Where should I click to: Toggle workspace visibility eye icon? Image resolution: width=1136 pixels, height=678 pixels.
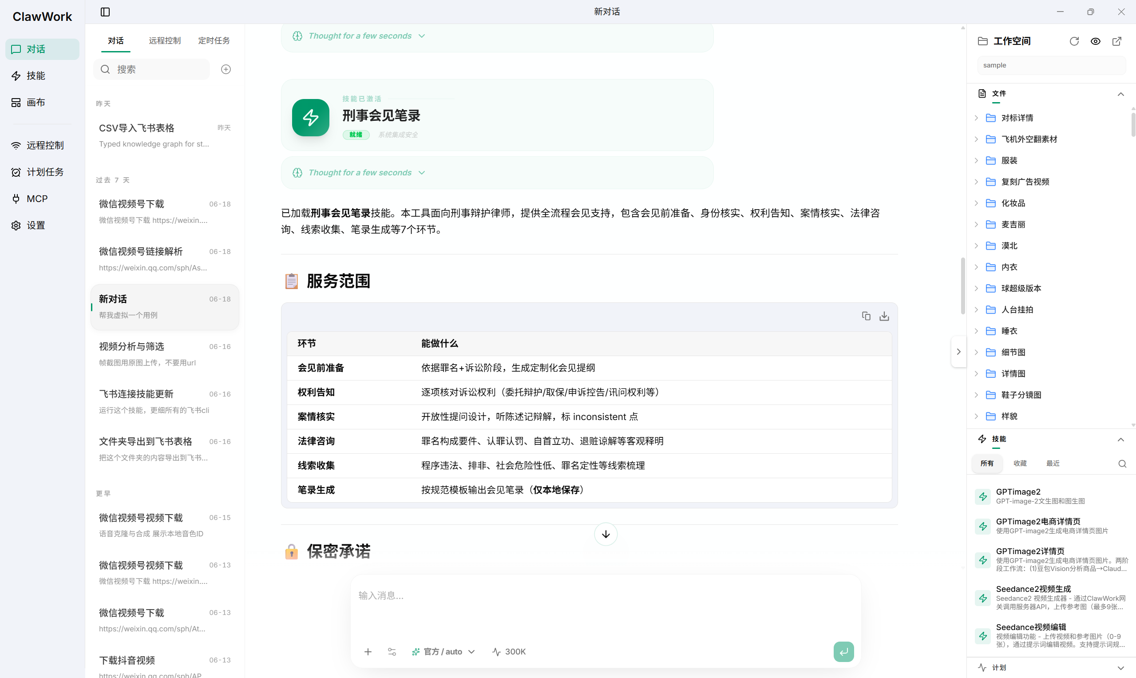pyautogui.click(x=1095, y=41)
